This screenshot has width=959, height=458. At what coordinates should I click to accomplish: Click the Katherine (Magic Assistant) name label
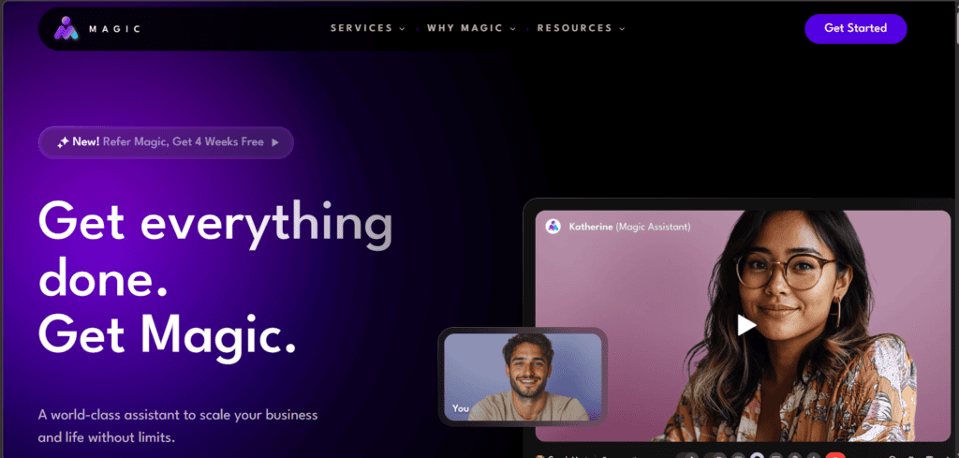tap(629, 227)
